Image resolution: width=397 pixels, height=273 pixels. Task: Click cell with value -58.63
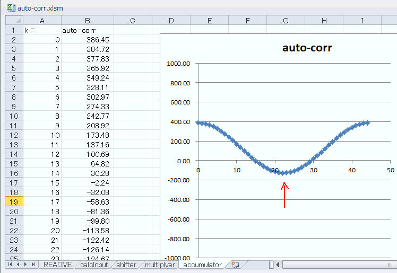[88, 202]
